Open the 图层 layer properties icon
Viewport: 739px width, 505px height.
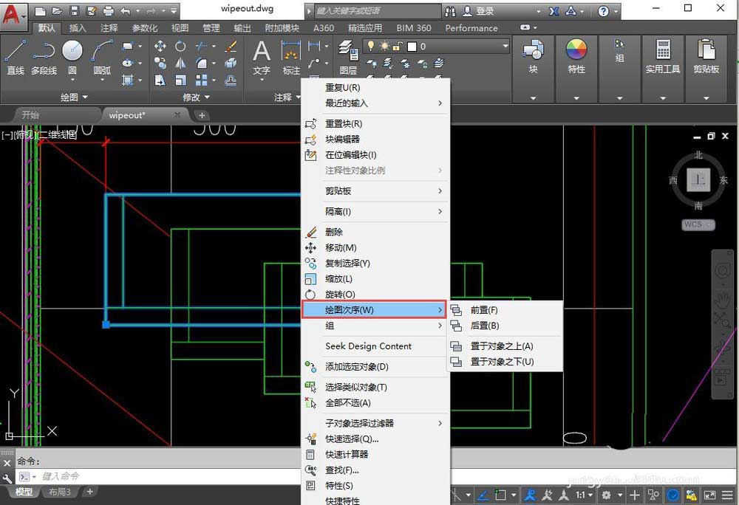pyautogui.click(x=348, y=58)
